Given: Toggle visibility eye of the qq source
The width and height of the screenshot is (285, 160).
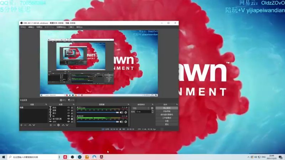Looking at the screenshot, I should pyautogui.click(x=68, y=116).
